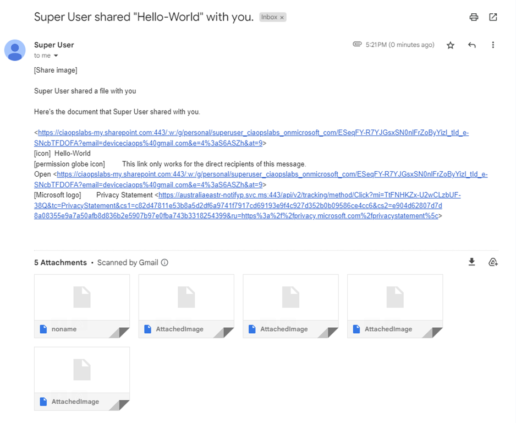Expand recipient details arrow beside 'to me'
Image resolution: width=516 pixels, height=423 pixels.
pyautogui.click(x=56, y=56)
